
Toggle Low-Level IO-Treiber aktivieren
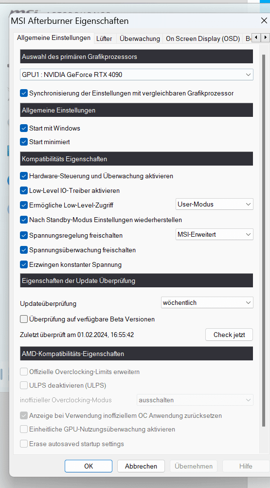24,190
